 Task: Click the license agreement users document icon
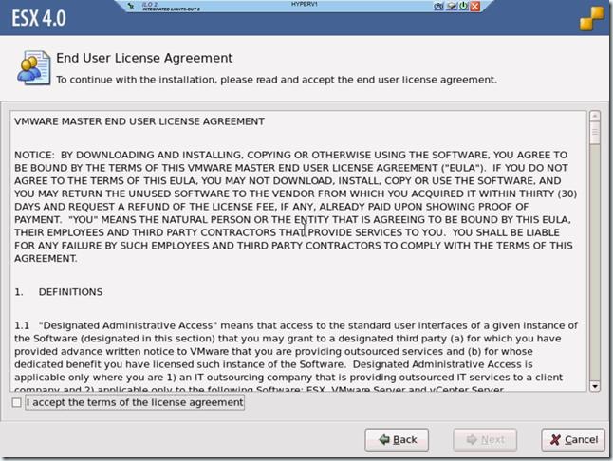pyautogui.click(x=33, y=67)
